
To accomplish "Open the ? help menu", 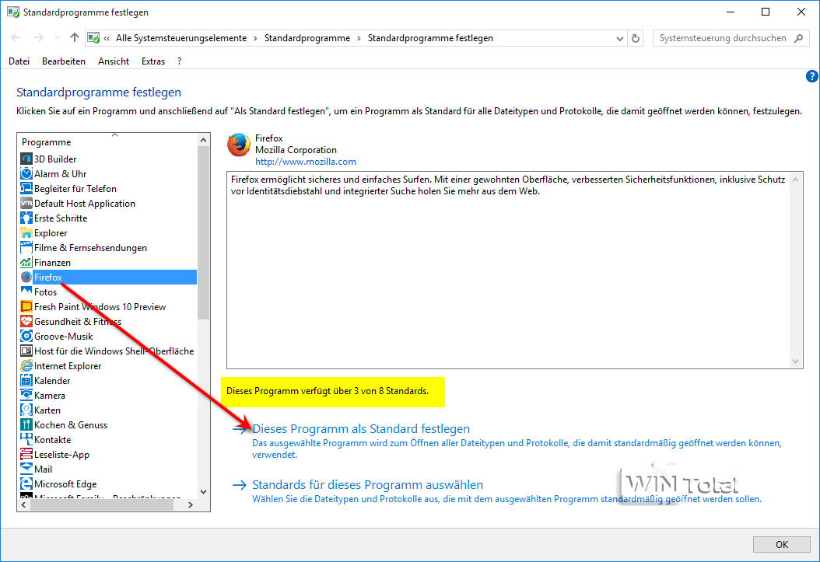I will (180, 61).
